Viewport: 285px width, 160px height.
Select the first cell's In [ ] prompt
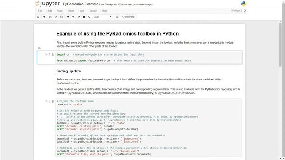(x=49, y=54)
